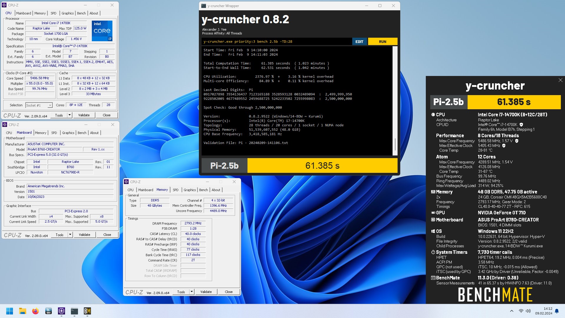Viewport: 565px width, 318px height.
Task: Close the BenchMate result panel
Action: [560, 80]
